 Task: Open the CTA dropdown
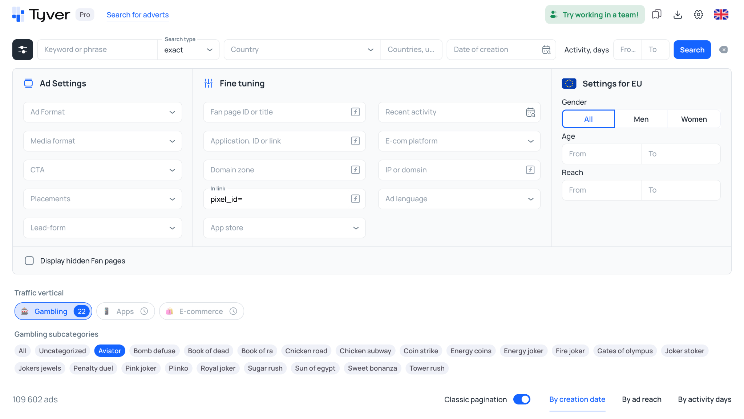[x=102, y=170]
